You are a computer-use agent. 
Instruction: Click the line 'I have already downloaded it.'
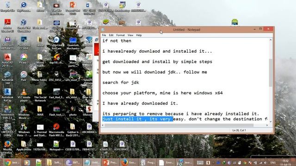pyautogui.click(x=140, y=103)
